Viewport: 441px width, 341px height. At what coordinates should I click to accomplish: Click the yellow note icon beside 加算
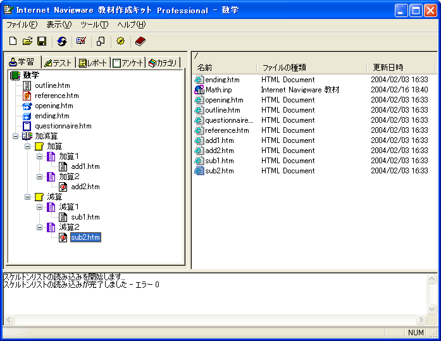click(x=39, y=146)
